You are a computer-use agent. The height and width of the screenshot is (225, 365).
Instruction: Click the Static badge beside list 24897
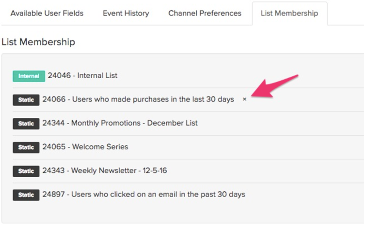[26, 195]
